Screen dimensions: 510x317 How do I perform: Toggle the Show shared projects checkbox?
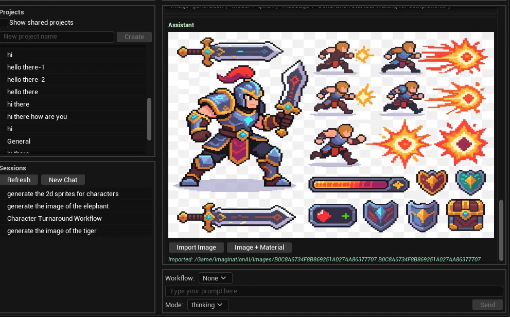coord(4,23)
